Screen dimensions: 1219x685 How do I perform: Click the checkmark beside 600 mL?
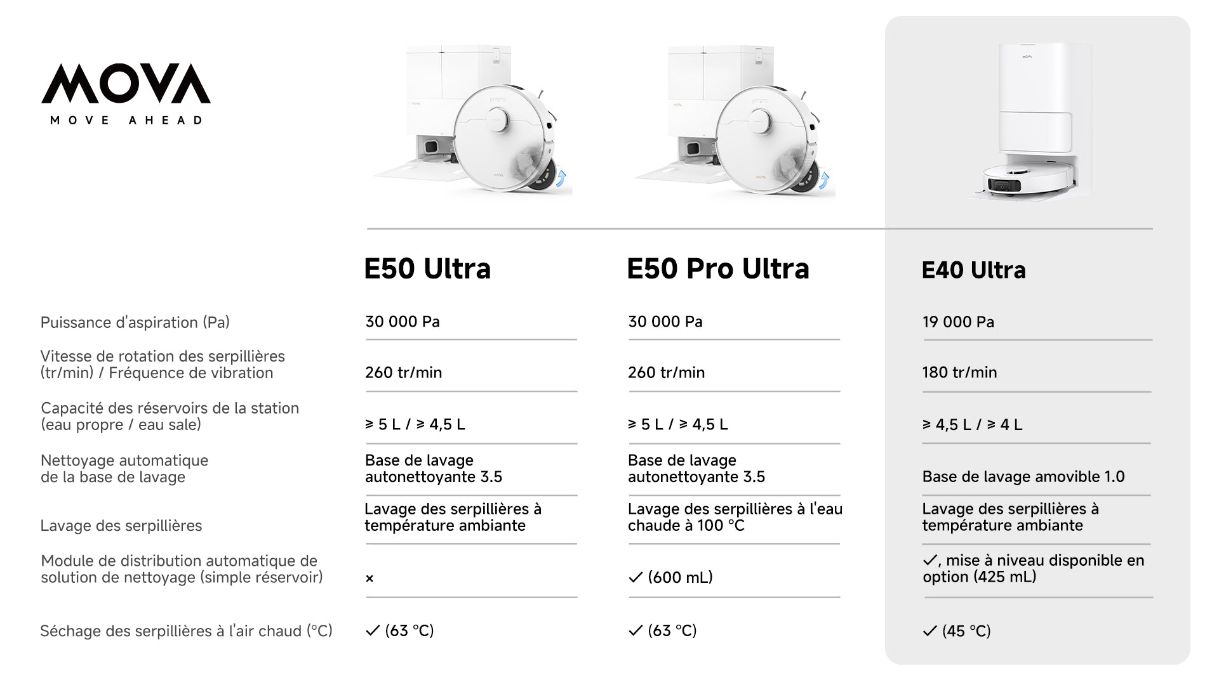click(636, 577)
